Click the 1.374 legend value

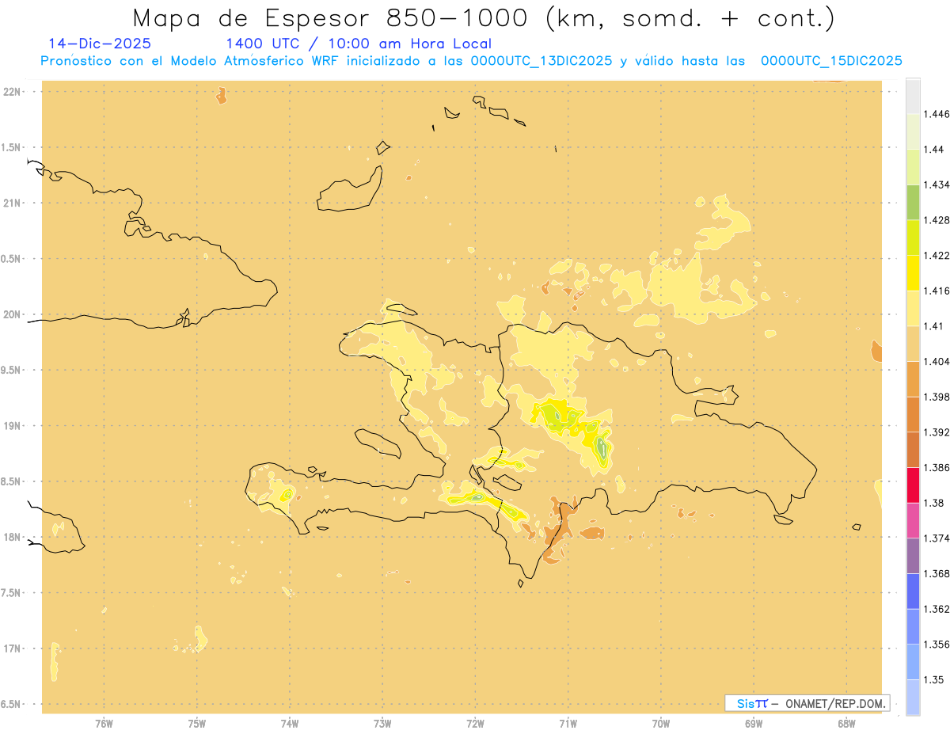[x=937, y=538]
